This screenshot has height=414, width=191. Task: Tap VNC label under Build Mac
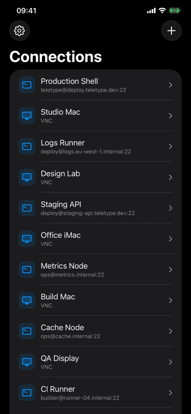coord(46,306)
